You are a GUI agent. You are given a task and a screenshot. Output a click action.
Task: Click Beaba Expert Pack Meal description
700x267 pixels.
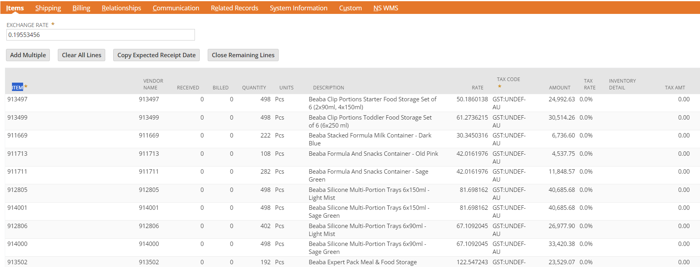click(x=363, y=262)
